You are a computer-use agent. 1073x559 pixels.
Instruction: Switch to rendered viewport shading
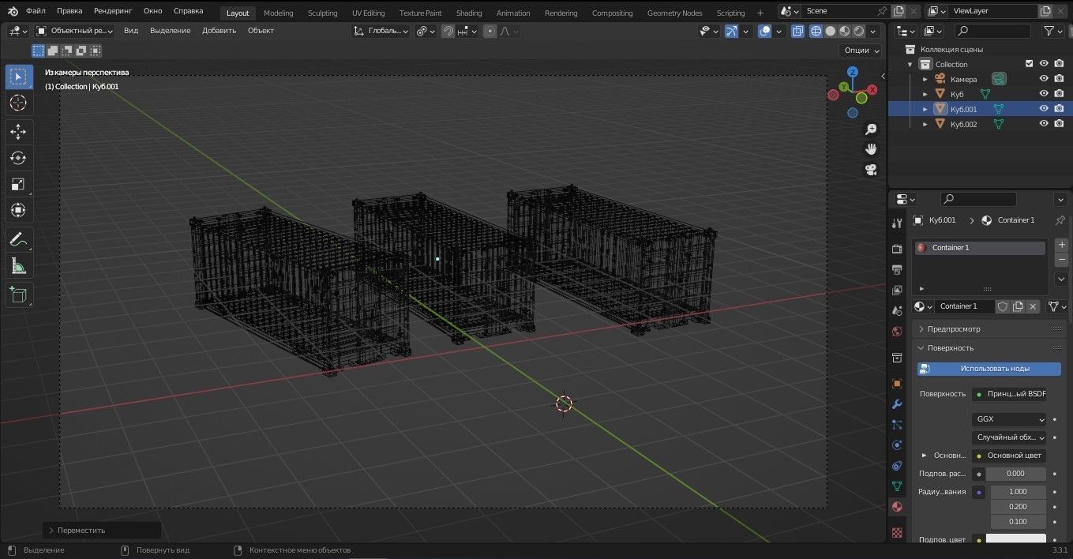click(859, 31)
